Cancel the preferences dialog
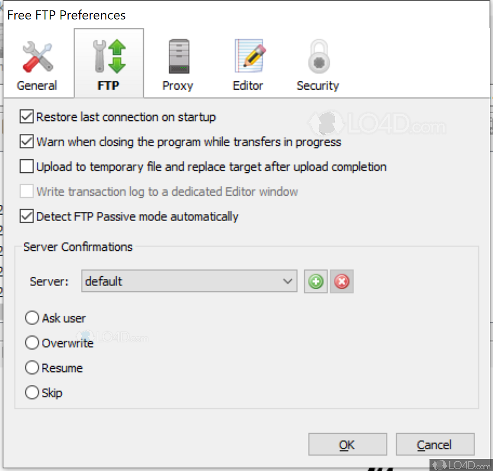The width and height of the screenshot is (493, 471). tap(435, 444)
